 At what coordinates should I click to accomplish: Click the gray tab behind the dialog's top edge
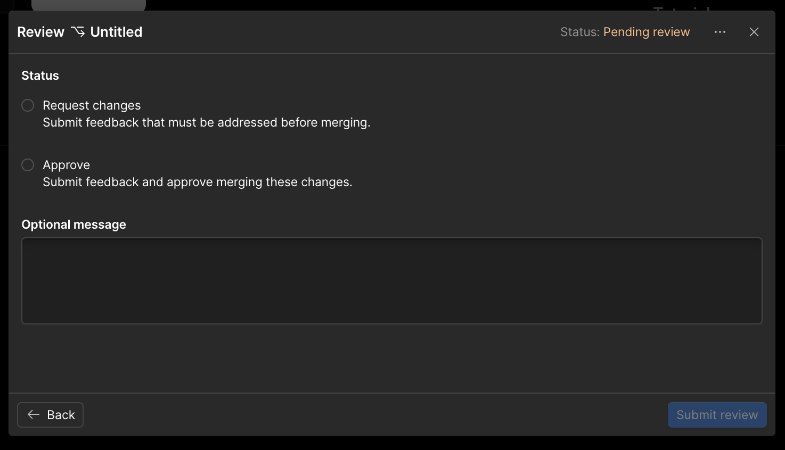click(88, 5)
